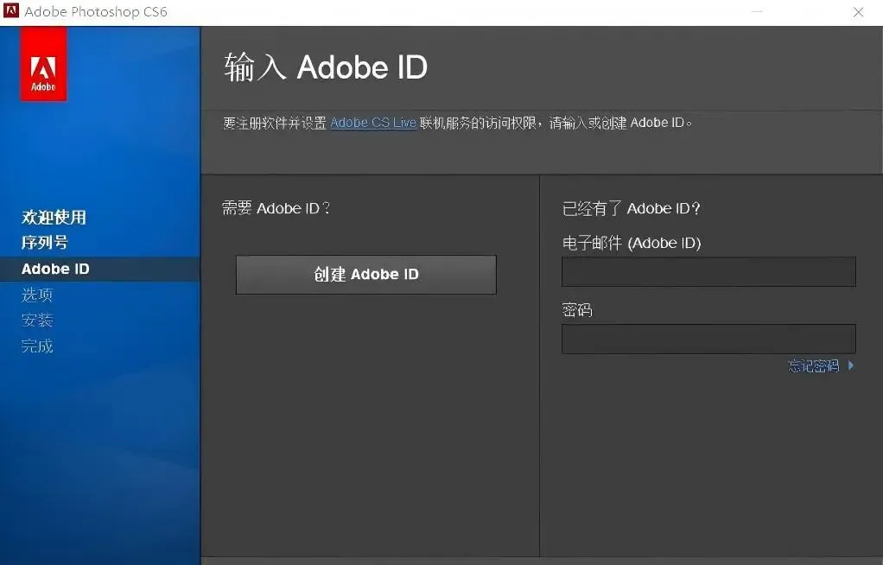This screenshot has width=883, height=565.
Task: Click the 创建 Adobe ID button
Action: (x=366, y=275)
